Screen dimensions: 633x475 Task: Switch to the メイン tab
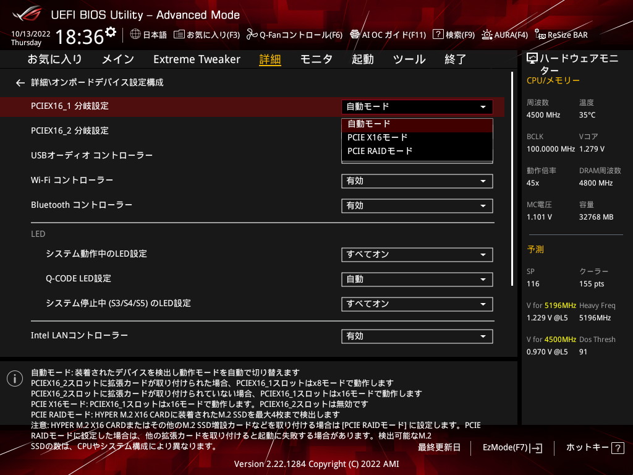tap(118, 59)
